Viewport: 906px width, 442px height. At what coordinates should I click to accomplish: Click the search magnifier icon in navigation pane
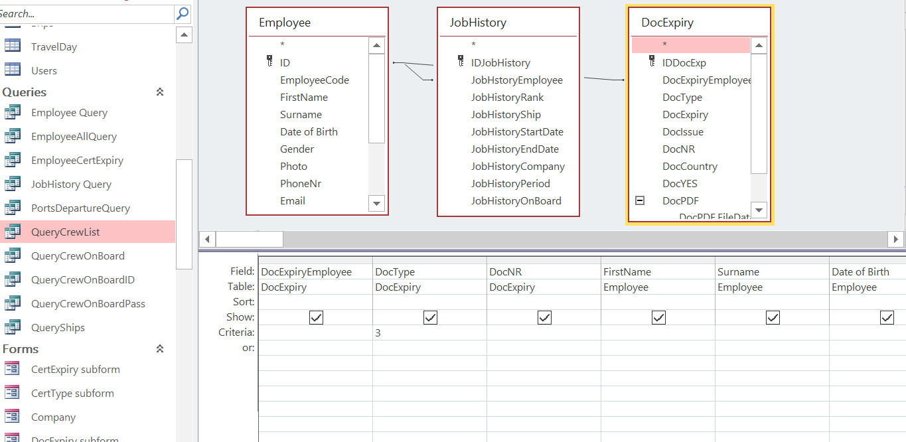(183, 13)
